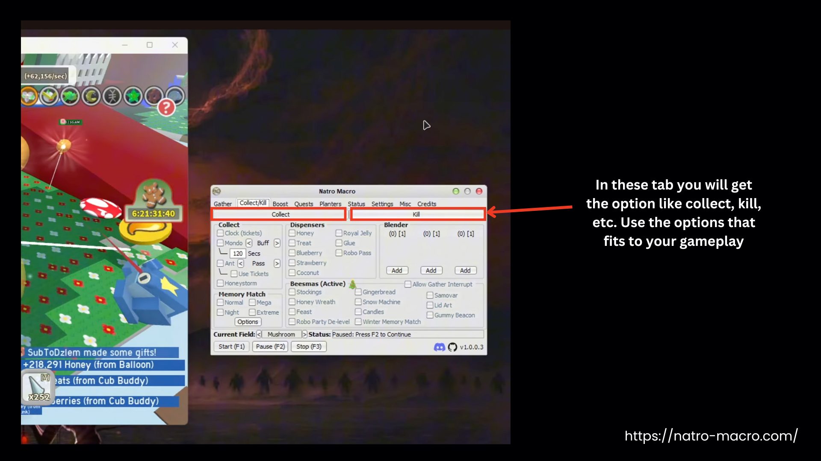821x461 pixels.
Task: Click the next arrow beside Mondo Buff
Action: pos(277,243)
